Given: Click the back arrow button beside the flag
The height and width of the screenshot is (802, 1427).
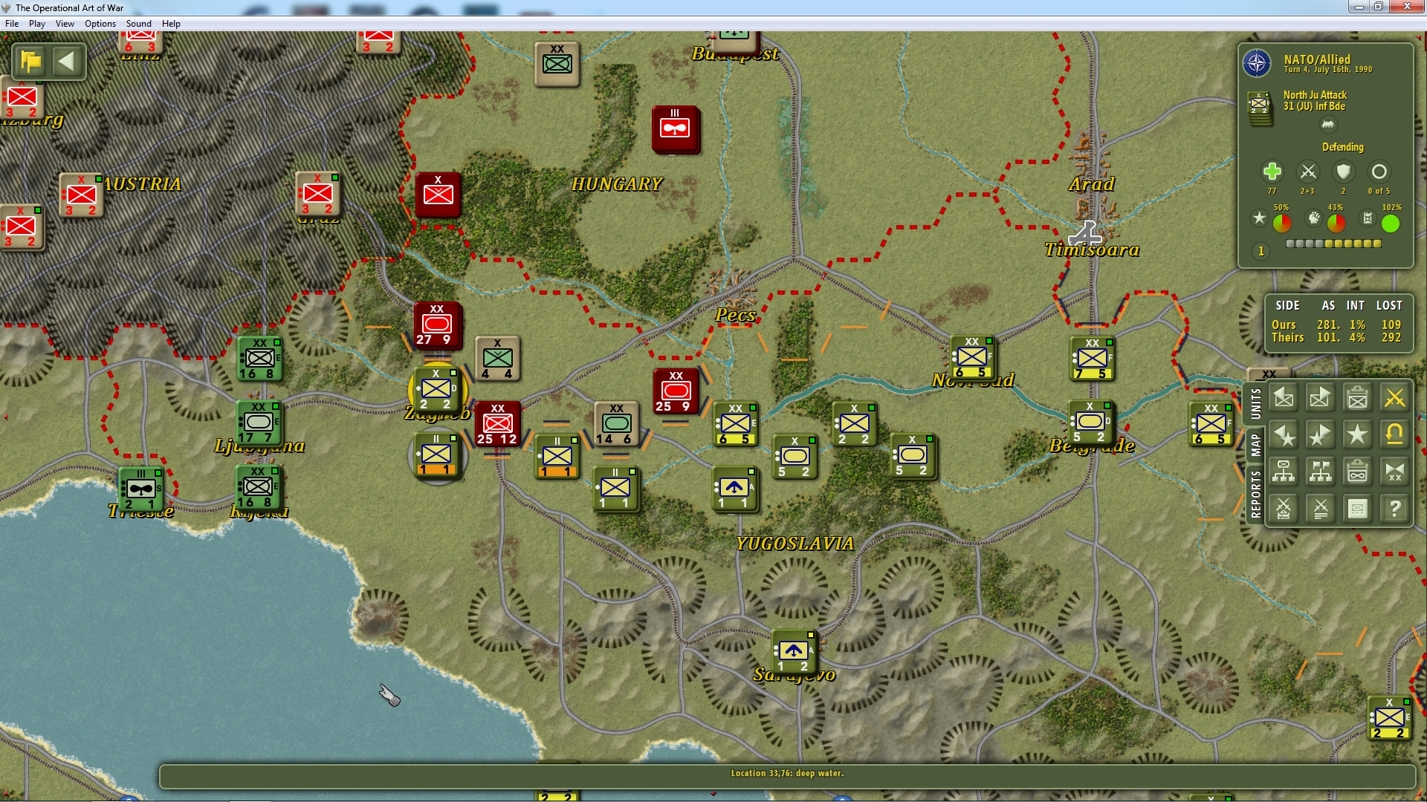Looking at the screenshot, I should (67, 61).
